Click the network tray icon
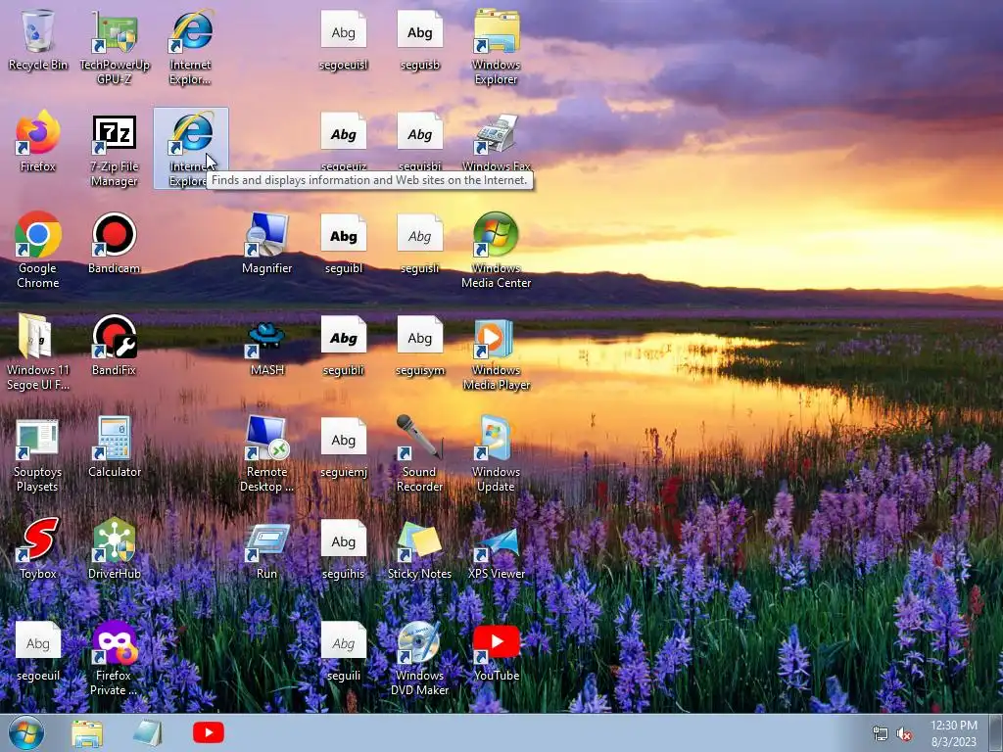 point(881,734)
